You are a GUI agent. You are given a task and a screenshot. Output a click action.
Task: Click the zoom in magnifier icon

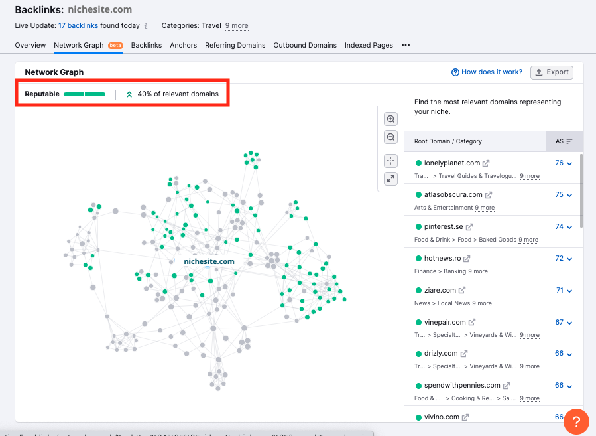(391, 119)
